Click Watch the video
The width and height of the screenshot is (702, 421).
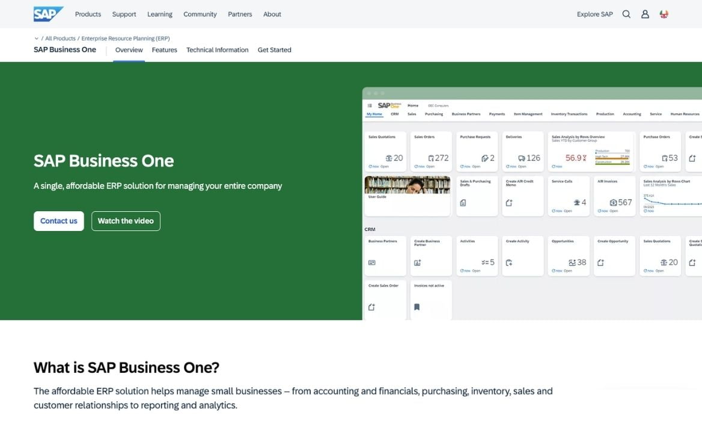(x=126, y=221)
